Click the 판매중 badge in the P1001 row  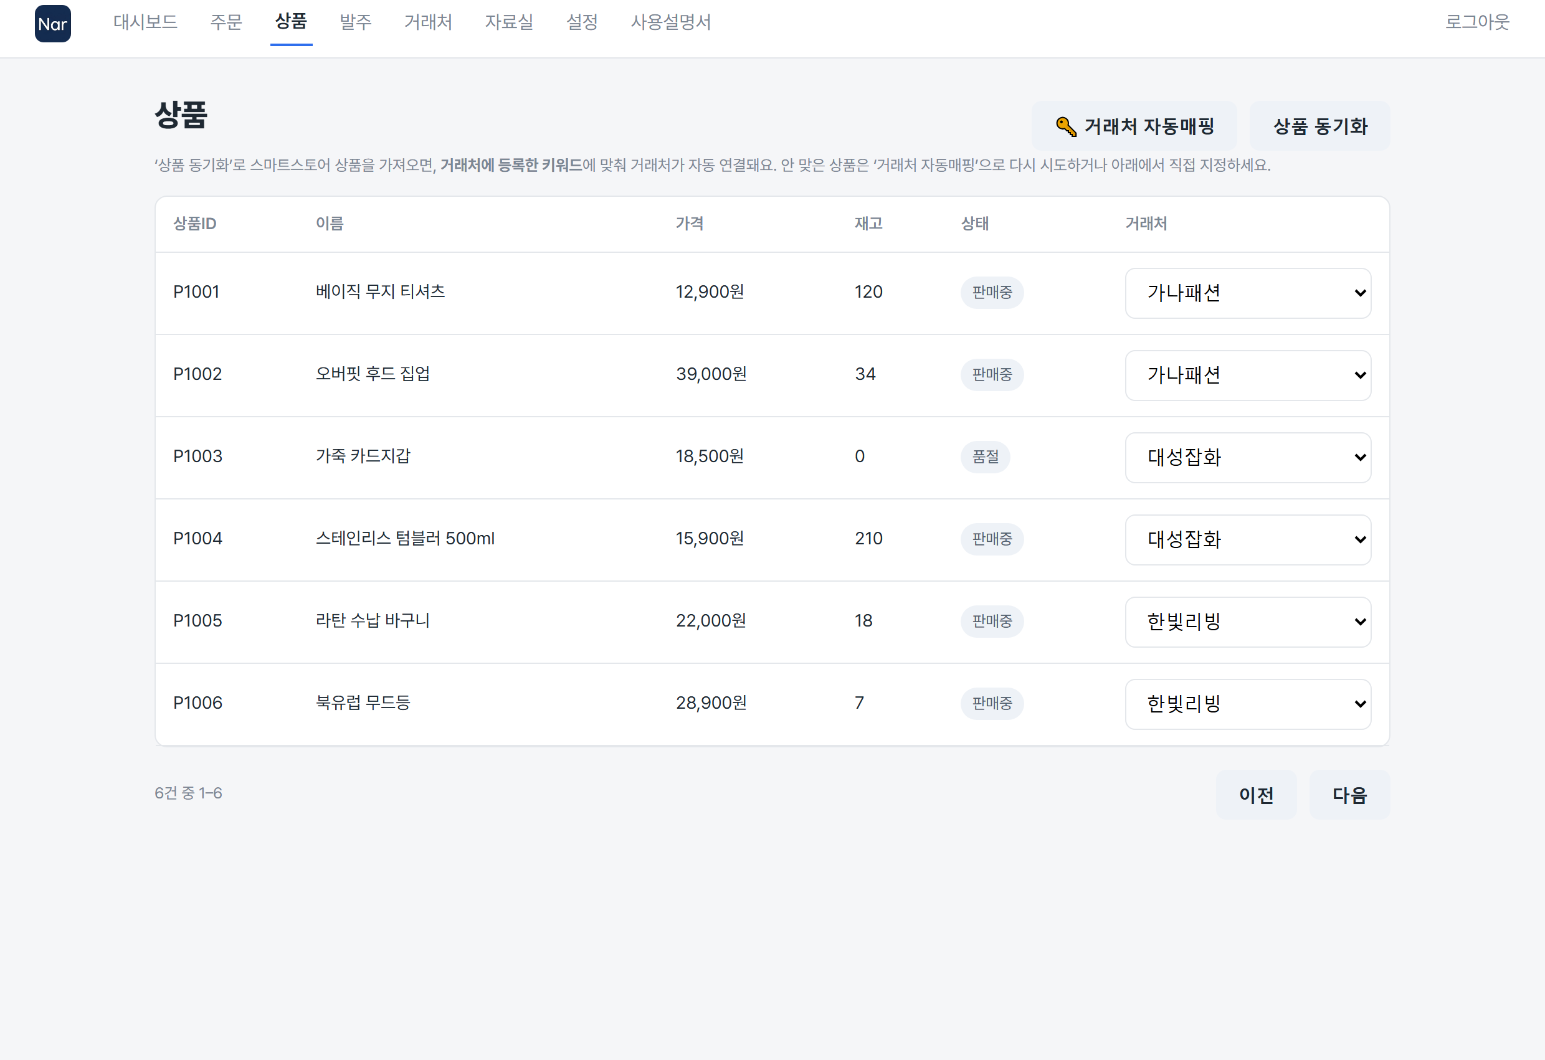pos(992,293)
